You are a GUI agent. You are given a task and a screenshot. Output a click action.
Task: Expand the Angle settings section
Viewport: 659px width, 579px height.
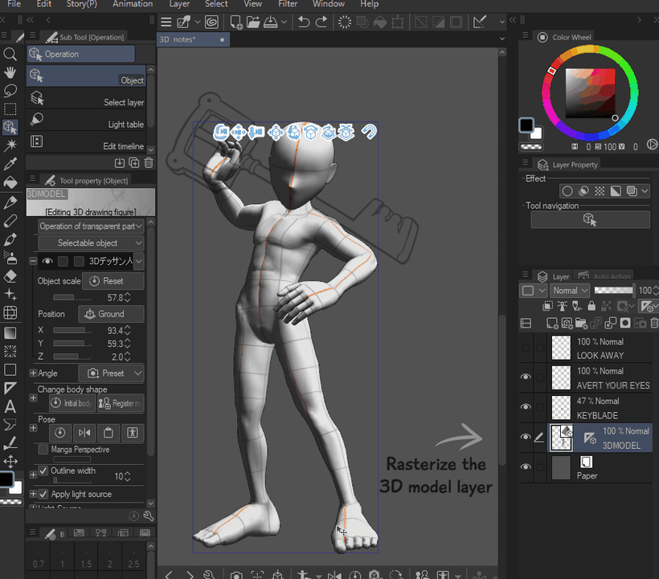[33, 373]
